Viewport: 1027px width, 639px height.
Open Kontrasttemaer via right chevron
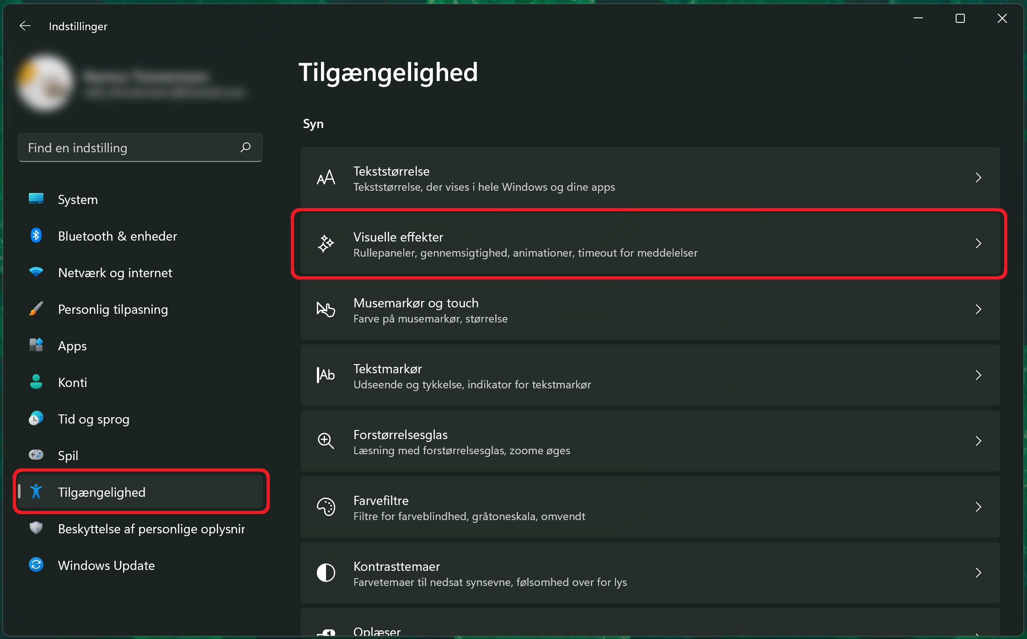point(979,573)
